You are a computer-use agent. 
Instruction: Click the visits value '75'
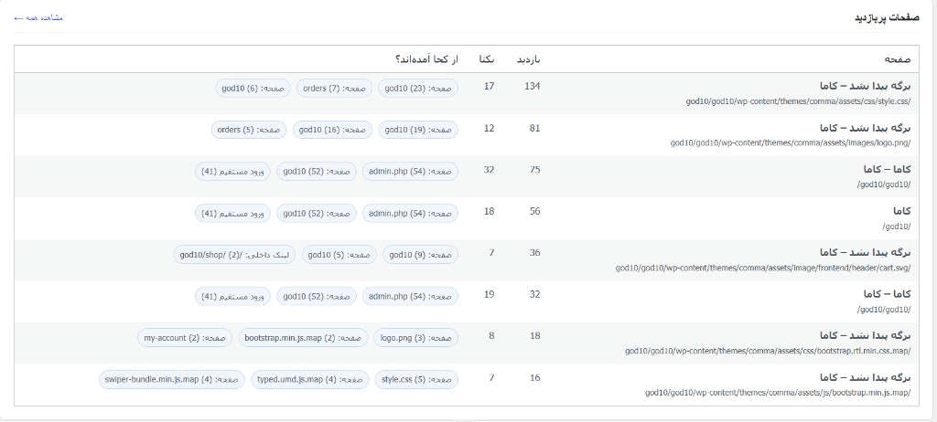pyautogui.click(x=534, y=170)
